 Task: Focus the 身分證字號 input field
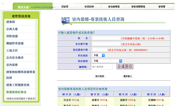[x=106, y=44]
